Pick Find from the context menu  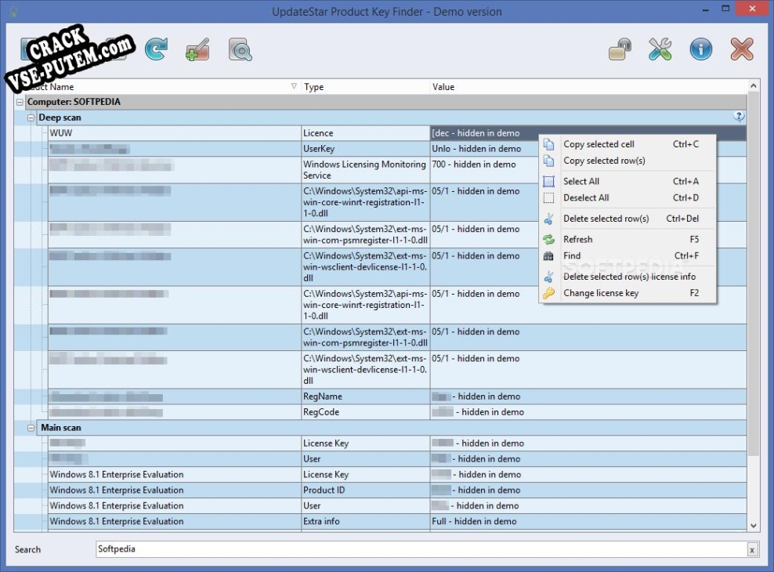(x=572, y=255)
